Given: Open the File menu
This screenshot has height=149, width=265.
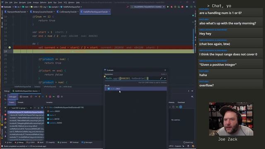Looking at the screenshot, I should pos(7,2).
